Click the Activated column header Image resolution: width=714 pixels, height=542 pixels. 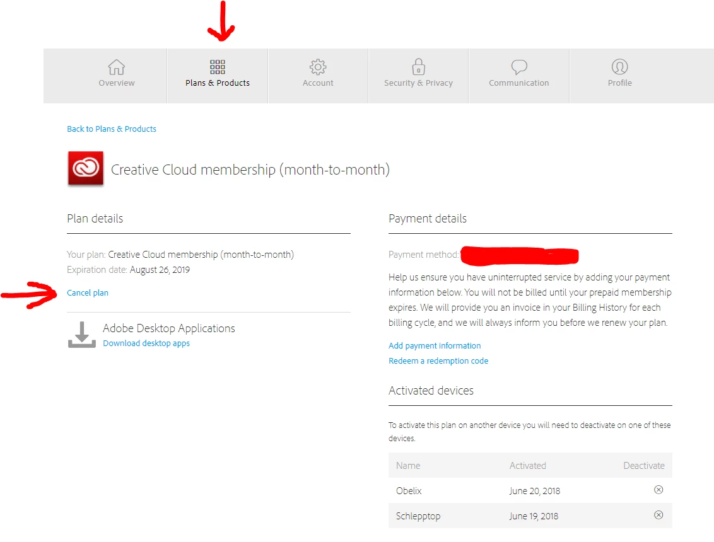point(527,466)
